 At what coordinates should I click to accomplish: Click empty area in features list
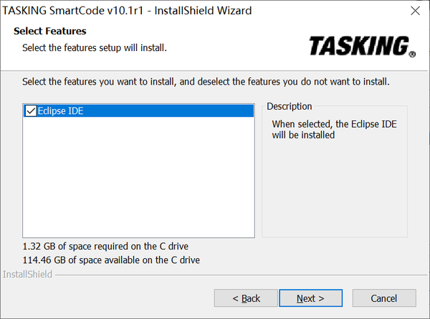click(139, 179)
